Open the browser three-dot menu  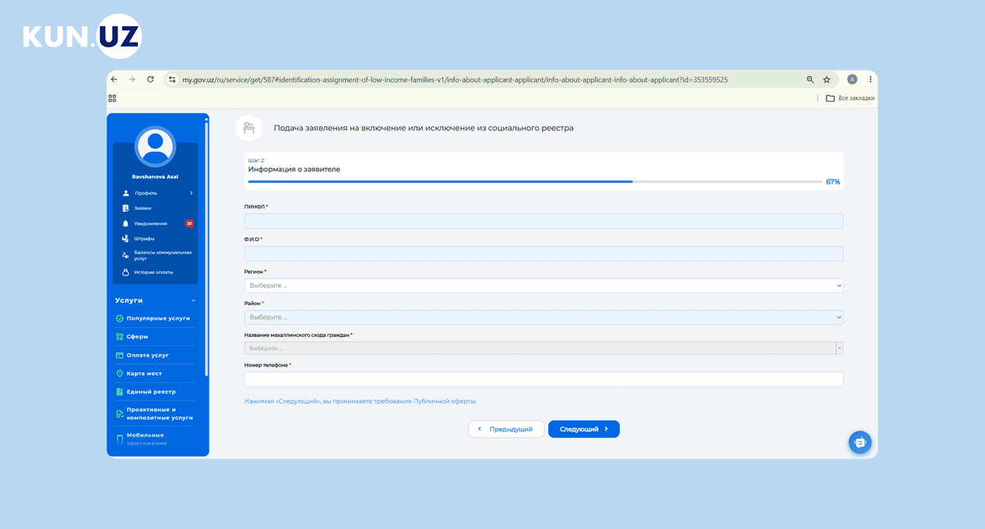click(x=869, y=80)
